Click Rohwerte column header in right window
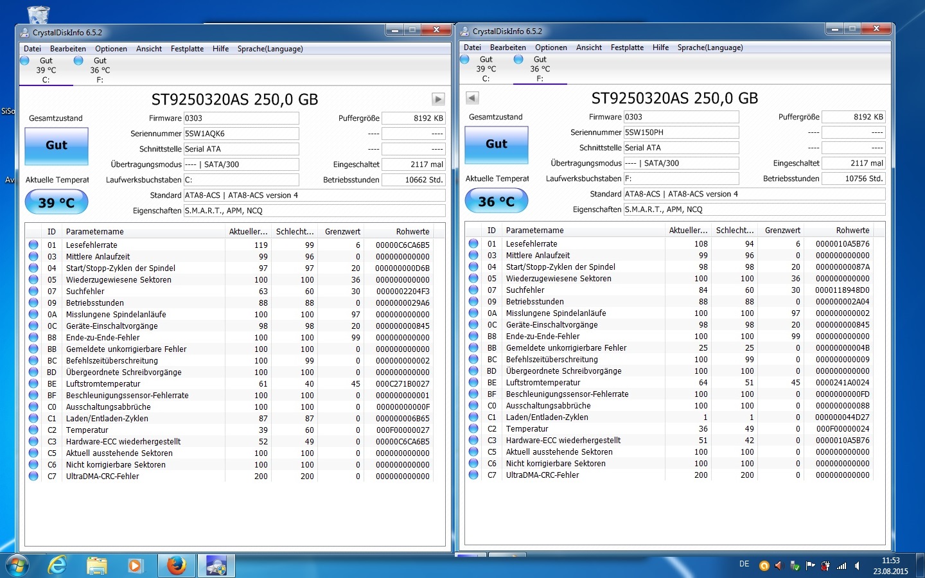 pyautogui.click(x=840, y=231)
